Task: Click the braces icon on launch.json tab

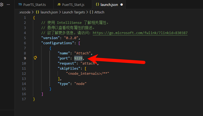Action: [97, 5]
